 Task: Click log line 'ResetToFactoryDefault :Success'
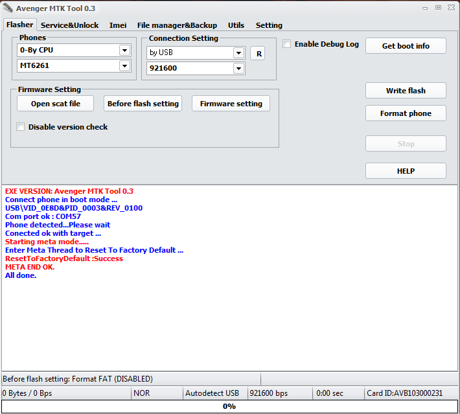pyautogui.click(x=64, y=259)
